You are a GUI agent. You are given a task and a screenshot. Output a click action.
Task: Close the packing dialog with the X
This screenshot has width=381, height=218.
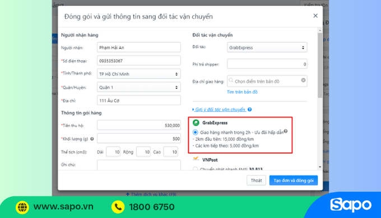pos(315,16)
